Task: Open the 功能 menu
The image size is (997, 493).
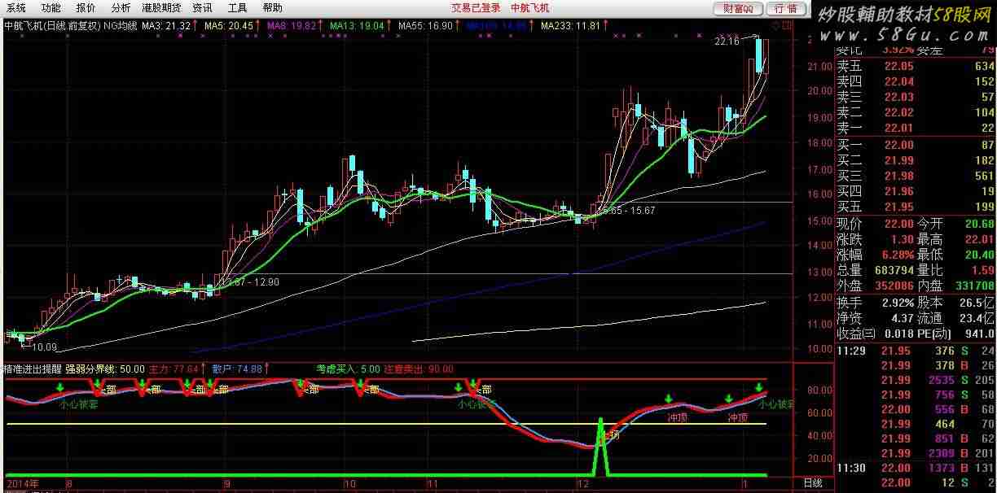Action: tap(51, 8)
